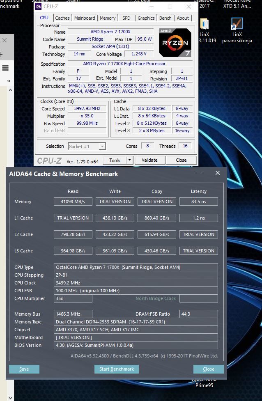Click the CPU-Z Name AMD Ryzen 7 1700X
This screenshot has height=401, width=262.
(110, 32)
